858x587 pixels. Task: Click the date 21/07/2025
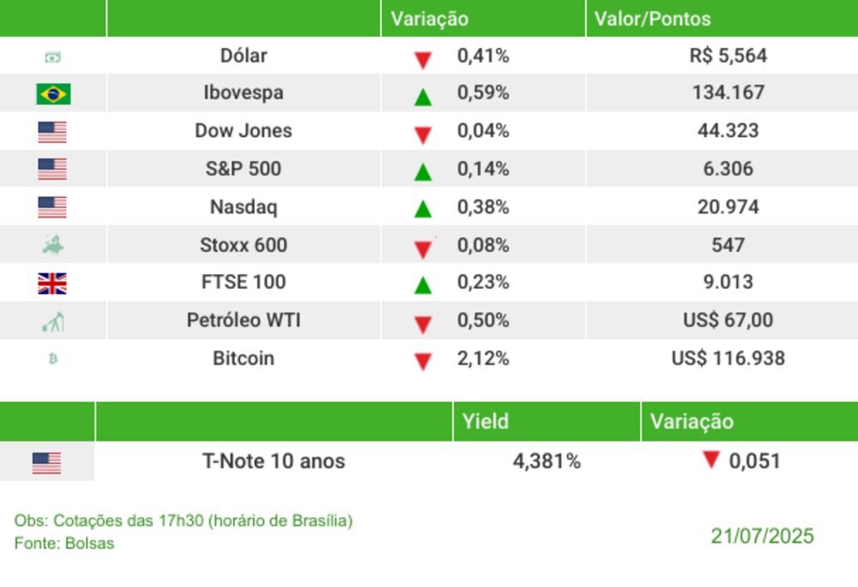pyautogui.click(x=762, y=536)
